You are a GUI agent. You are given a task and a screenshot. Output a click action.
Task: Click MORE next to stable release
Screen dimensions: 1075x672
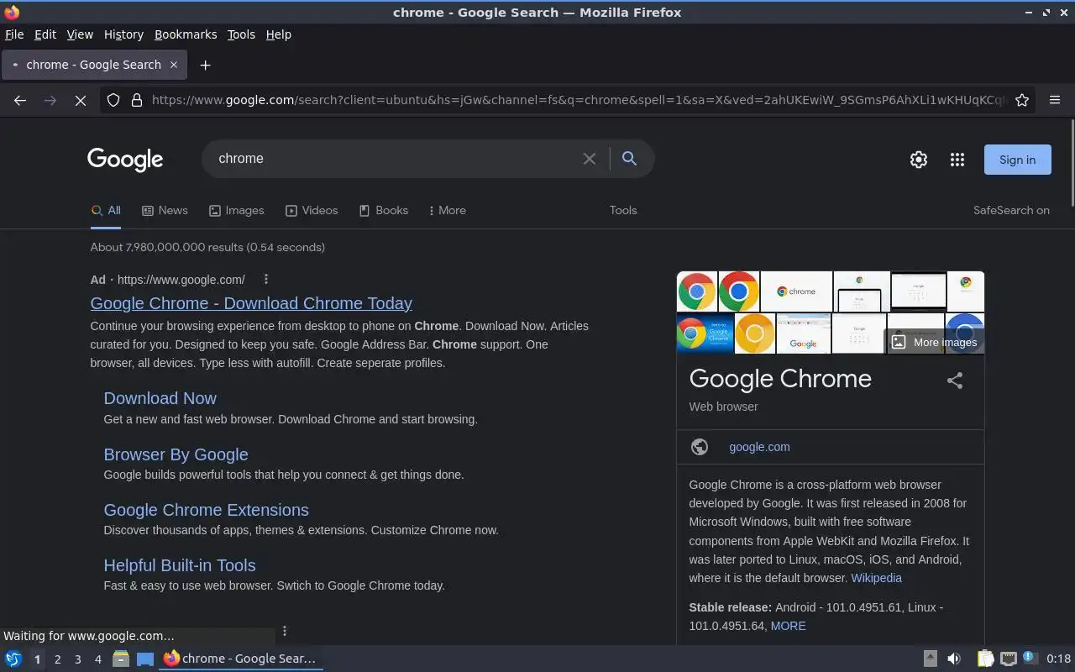(788, 626)
